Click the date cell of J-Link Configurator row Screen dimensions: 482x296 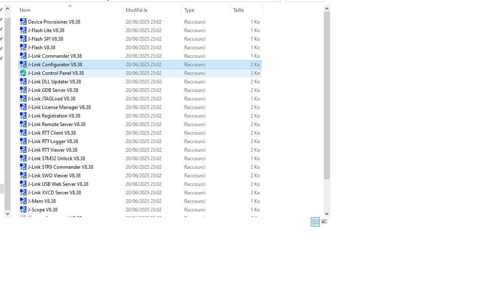[144, 65]
